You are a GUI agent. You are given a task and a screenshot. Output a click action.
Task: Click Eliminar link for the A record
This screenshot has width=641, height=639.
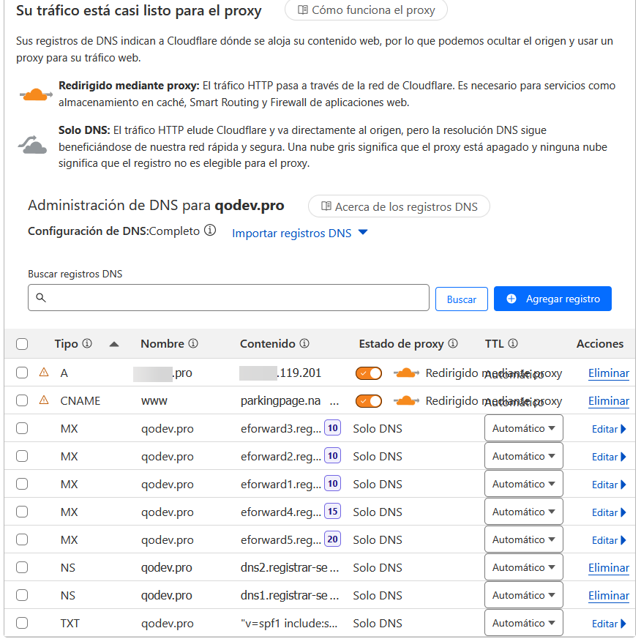pyautogui.click(x=609, y=373)
